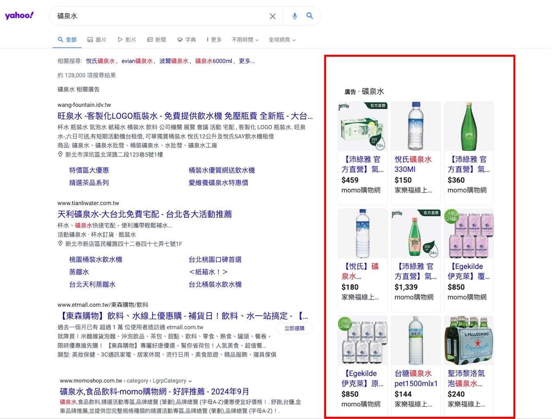Open the 悅氏礦泉水 330Ml bottle image
This screenshot has width=552, height=419.
pyautogui.click(x=416, y=126)
